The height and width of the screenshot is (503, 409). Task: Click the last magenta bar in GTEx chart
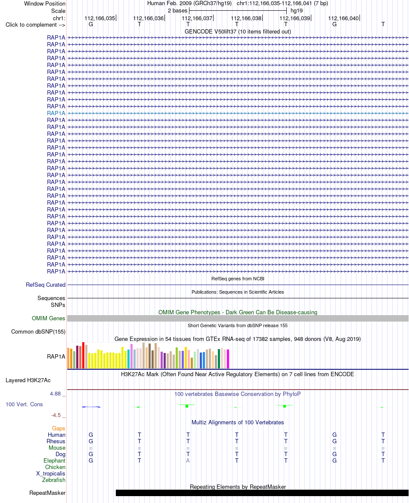228,359
